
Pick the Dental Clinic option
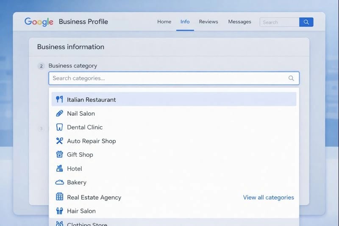pos(174,127)
